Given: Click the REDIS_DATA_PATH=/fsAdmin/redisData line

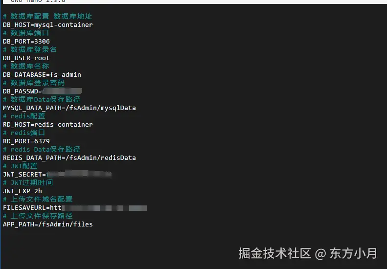Looking at the screenshot, I should point(69,157).
